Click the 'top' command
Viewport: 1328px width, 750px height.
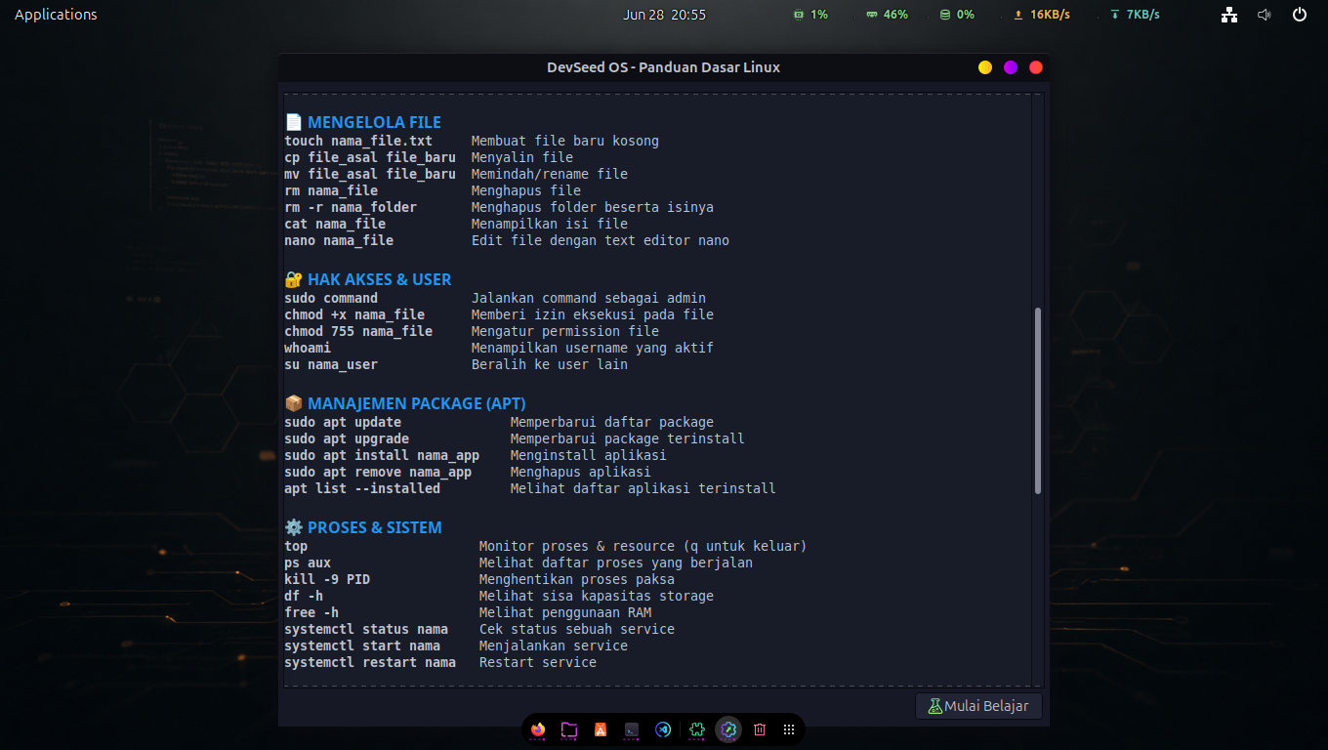296,546
